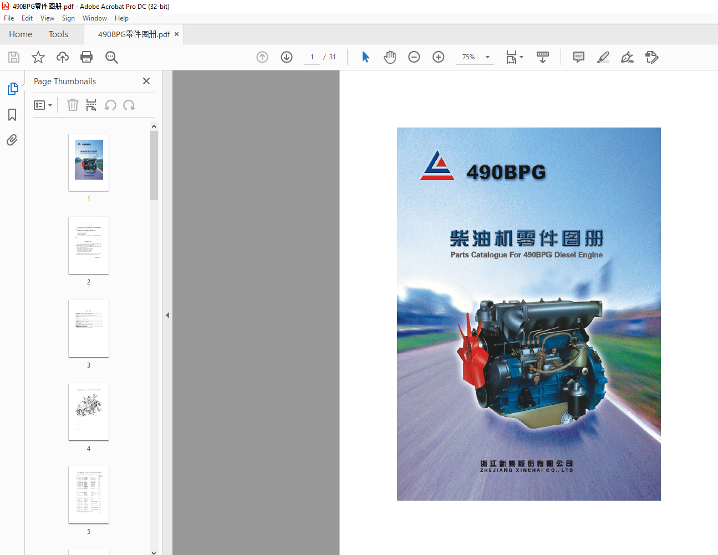
Task: Click the upload to cloud icon
Action: [x=63, y=57]
